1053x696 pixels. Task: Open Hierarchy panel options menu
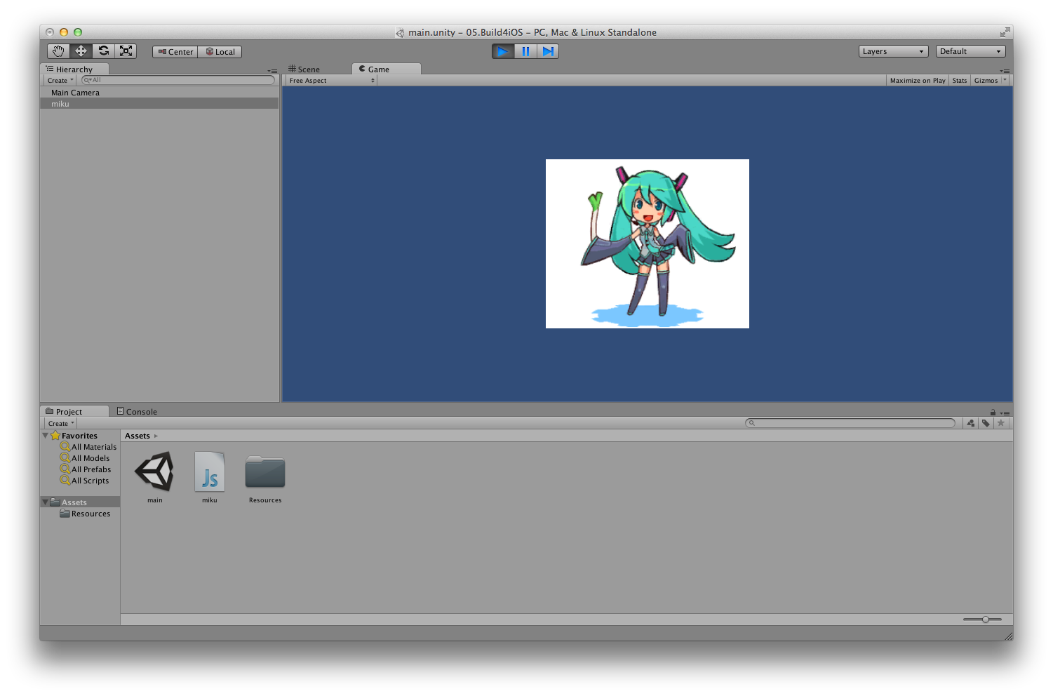pos(273,71)
